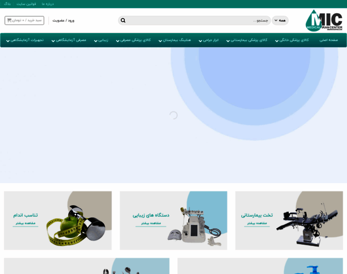This screenshot has height=274, width=347.
Task: Open the beauty device product image
Action: click(x=195, y=226)
